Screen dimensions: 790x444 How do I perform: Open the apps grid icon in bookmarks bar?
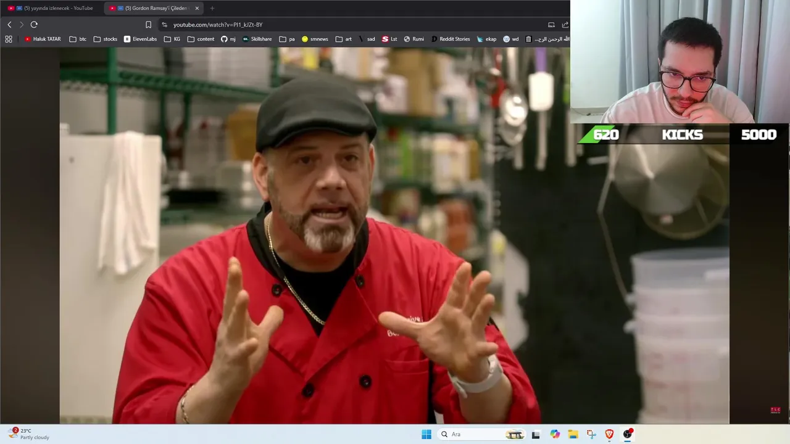click(x=9, y=39)
